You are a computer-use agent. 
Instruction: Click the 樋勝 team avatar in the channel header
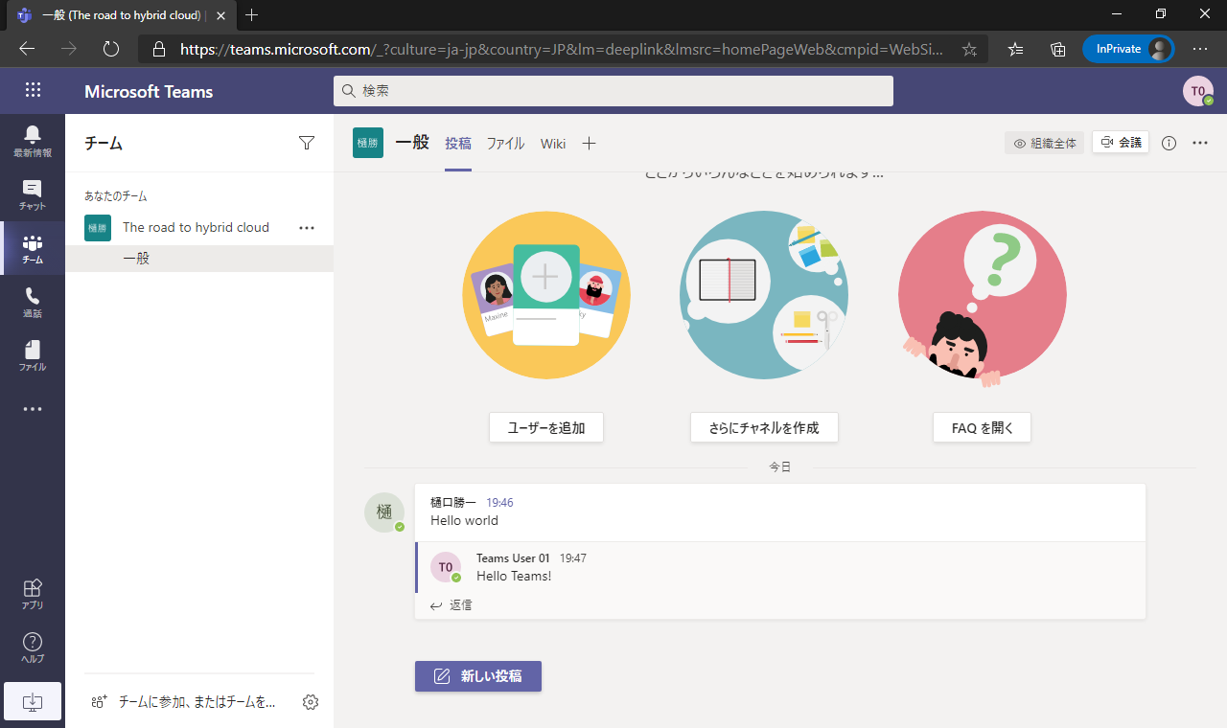[368, 143]
